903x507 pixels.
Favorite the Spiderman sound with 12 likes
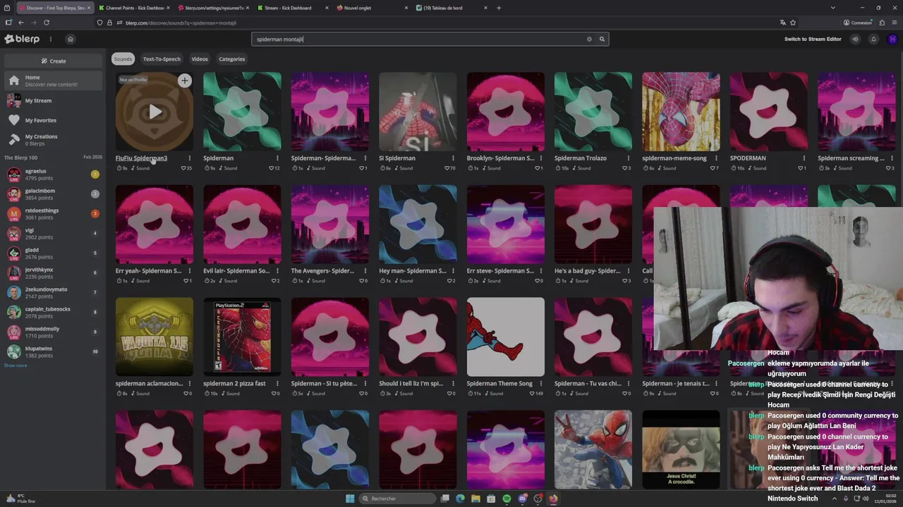[x=272, y=168]
